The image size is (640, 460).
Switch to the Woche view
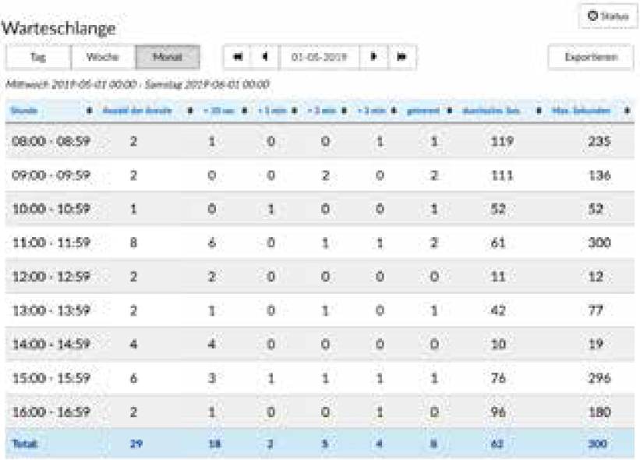tap(103, 57)
